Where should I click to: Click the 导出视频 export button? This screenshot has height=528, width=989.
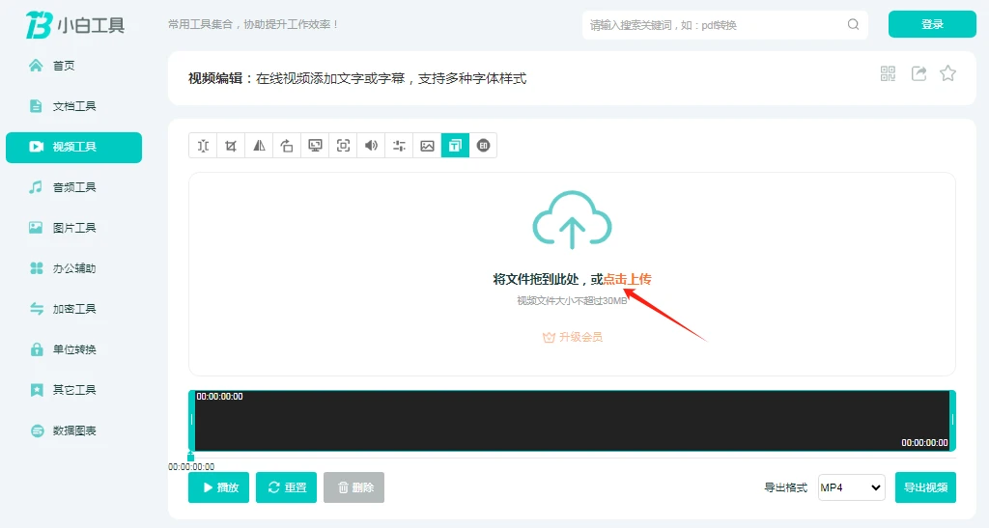pyautogui.click(x=925, y=487)
